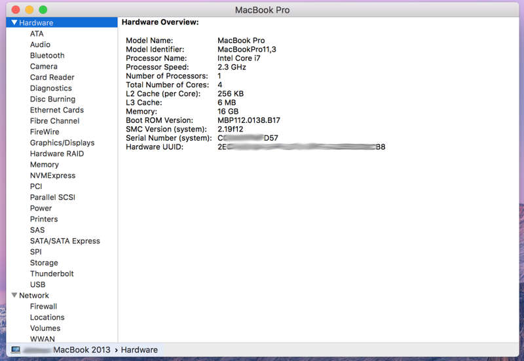Viewport: 524px width, 361px height.
Task: Open the Thunderbolt section
Action: point(52,273)
